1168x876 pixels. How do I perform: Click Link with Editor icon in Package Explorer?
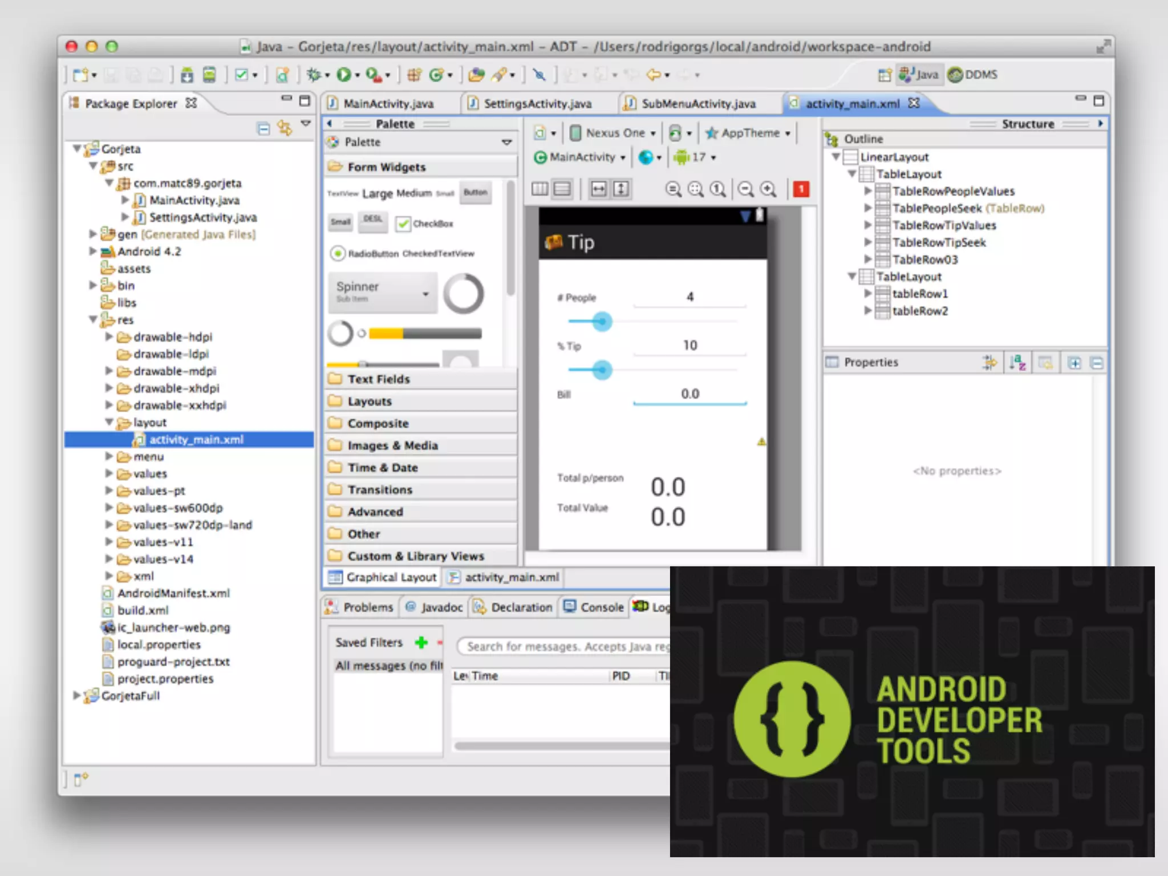[285, 129]
